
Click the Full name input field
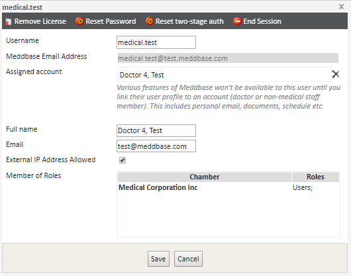156,130
